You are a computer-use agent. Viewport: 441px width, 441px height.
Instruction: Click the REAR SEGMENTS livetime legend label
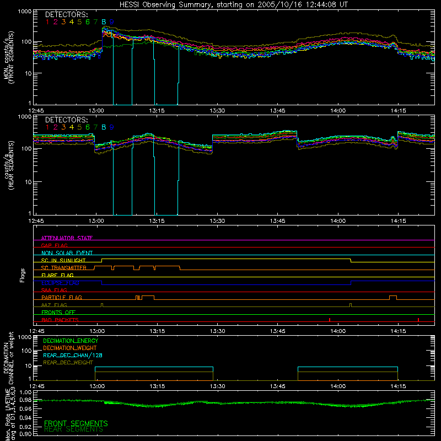click(74, 429)
